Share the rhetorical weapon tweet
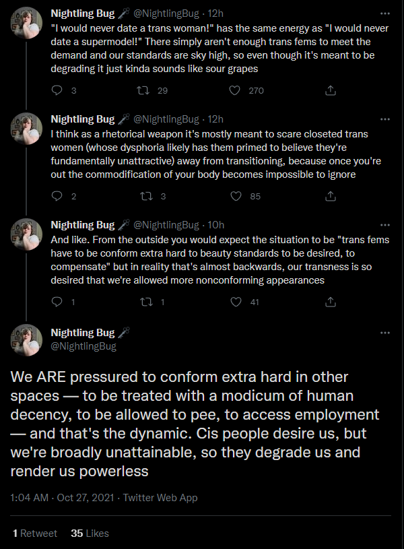Image resolution: width=404 pixels, height=549 pixels. click(331, 196)
